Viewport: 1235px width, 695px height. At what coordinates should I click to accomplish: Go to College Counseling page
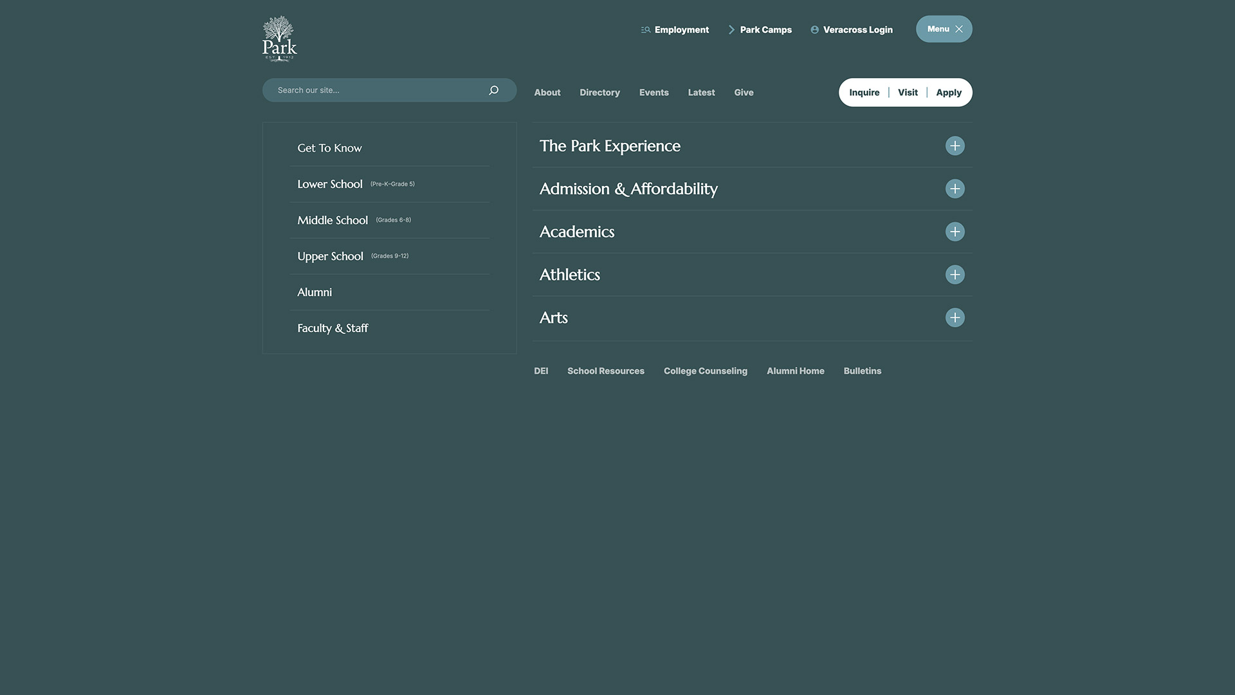pos(705,371)
